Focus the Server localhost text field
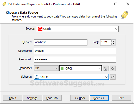 pyautogui.click(x=61, y=42)
